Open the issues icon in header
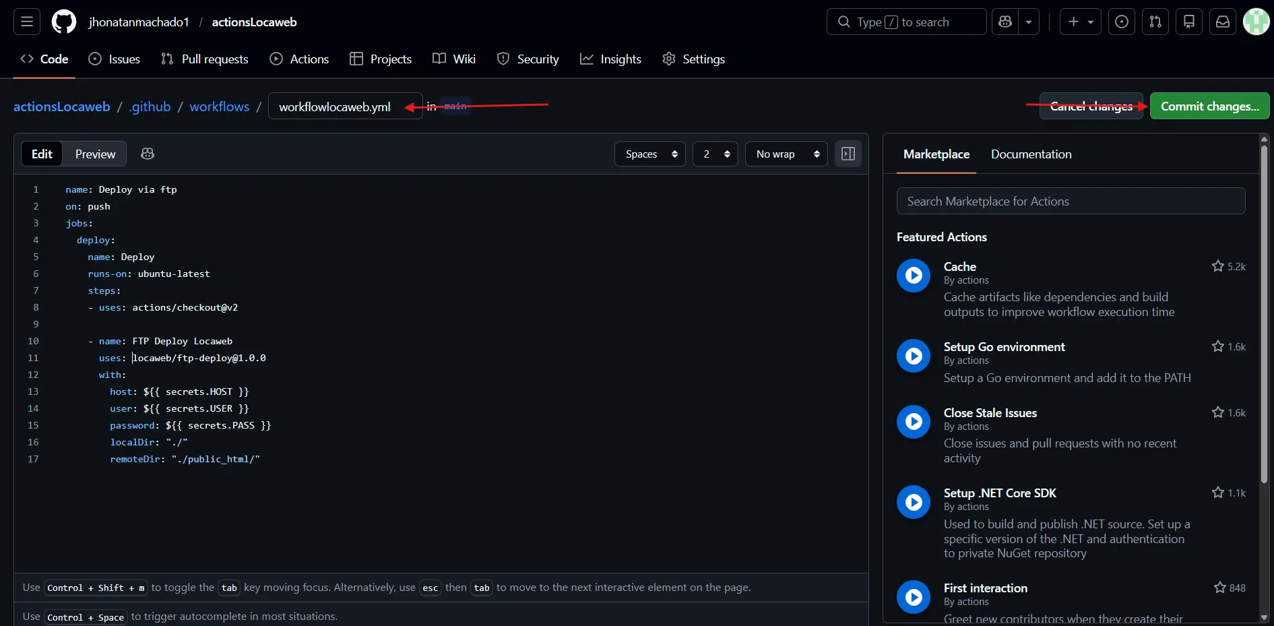 coord(1122,22)
